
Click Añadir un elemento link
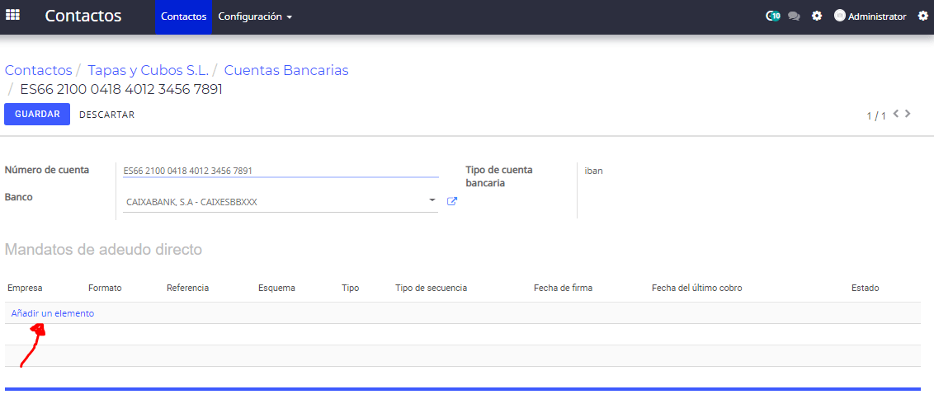click(53, 313)
